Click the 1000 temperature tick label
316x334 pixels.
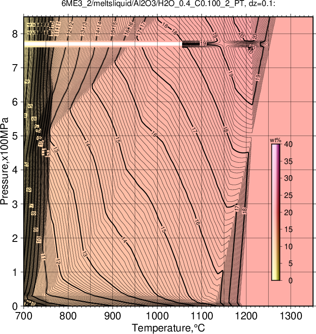157,316
